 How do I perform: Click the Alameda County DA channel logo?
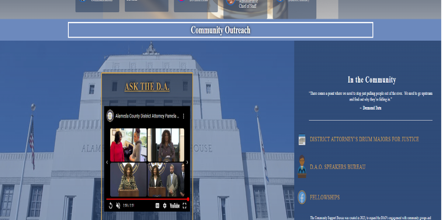[x=110, y=116]
